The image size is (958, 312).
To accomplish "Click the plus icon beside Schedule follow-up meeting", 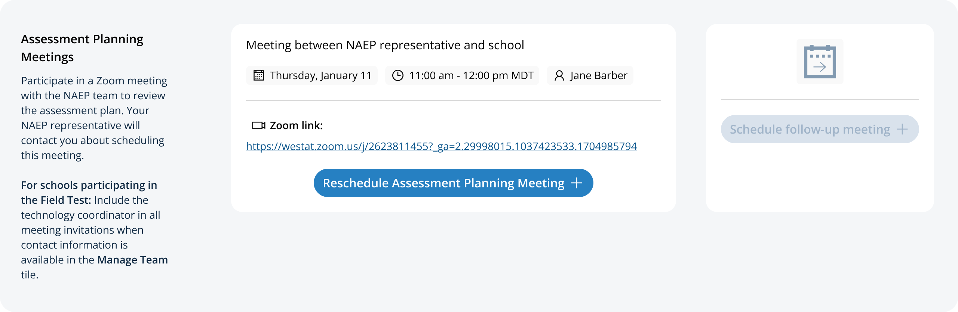I will (902, 130).
